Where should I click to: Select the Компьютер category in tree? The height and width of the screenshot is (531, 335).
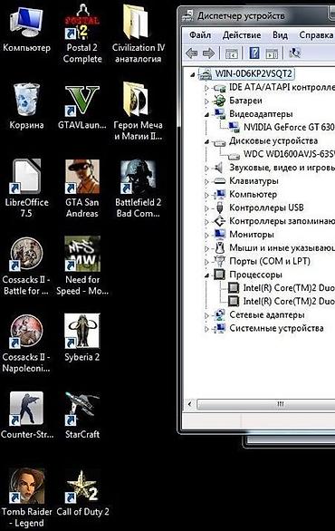pyautogui.click(x=254, y=195)
